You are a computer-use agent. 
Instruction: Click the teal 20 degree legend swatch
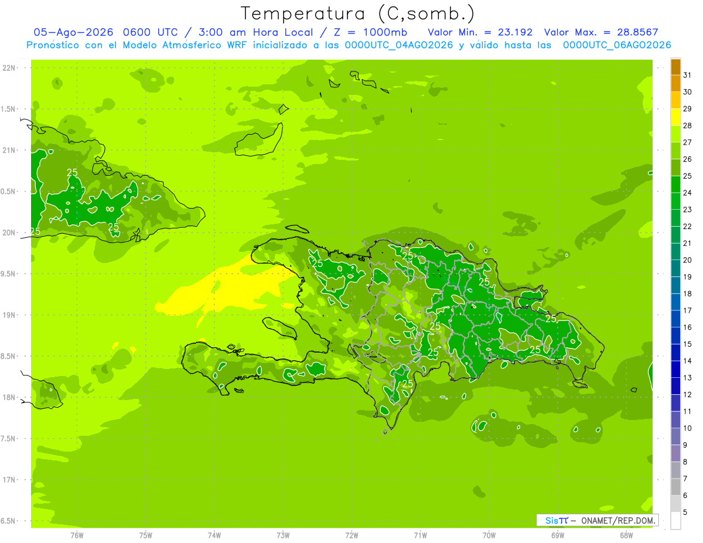(675, 252)
